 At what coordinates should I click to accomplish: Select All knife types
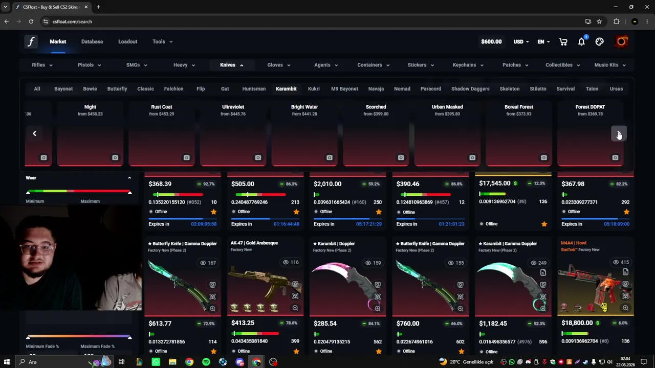tap(37, 89)
